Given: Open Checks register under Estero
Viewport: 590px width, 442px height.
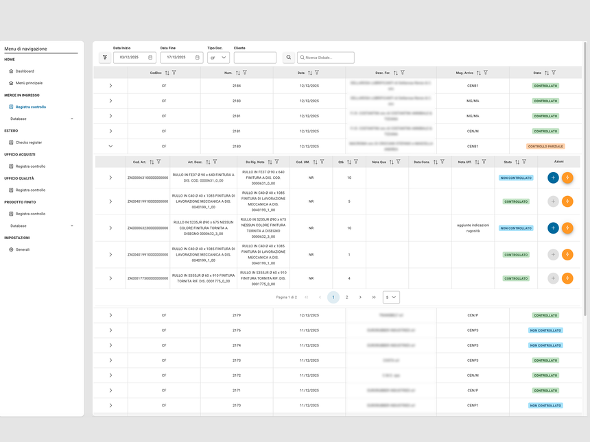Looking at the screenshot, I should 29,143.
